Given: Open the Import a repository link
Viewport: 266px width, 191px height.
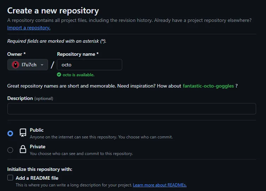Looking at the screenshot, I should pyautogui.click(x=29, y=28).
